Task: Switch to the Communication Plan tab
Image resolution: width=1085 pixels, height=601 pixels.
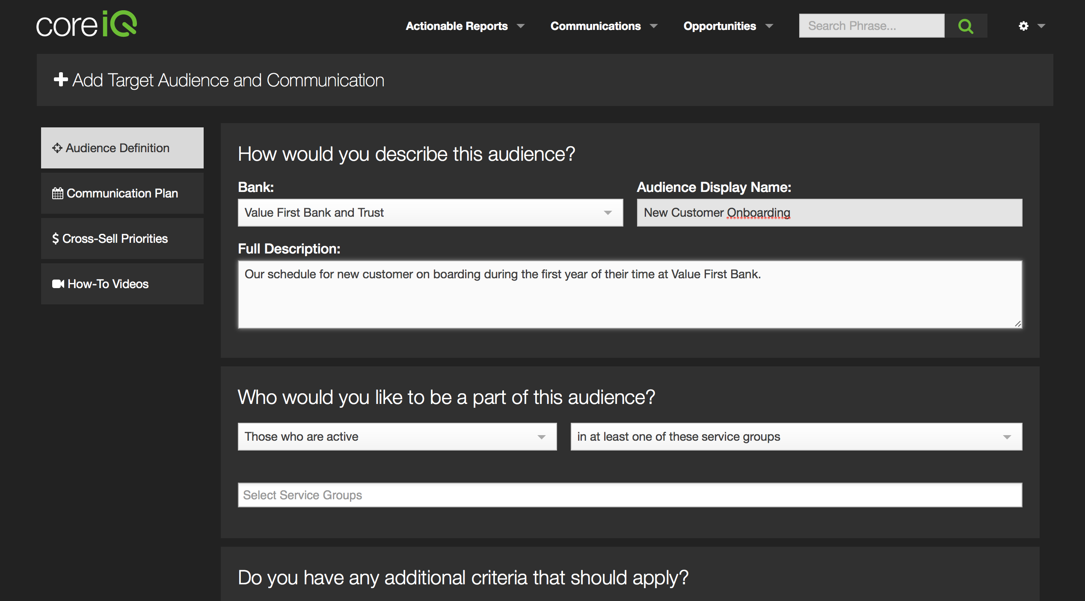Action: tap(122, 193)
